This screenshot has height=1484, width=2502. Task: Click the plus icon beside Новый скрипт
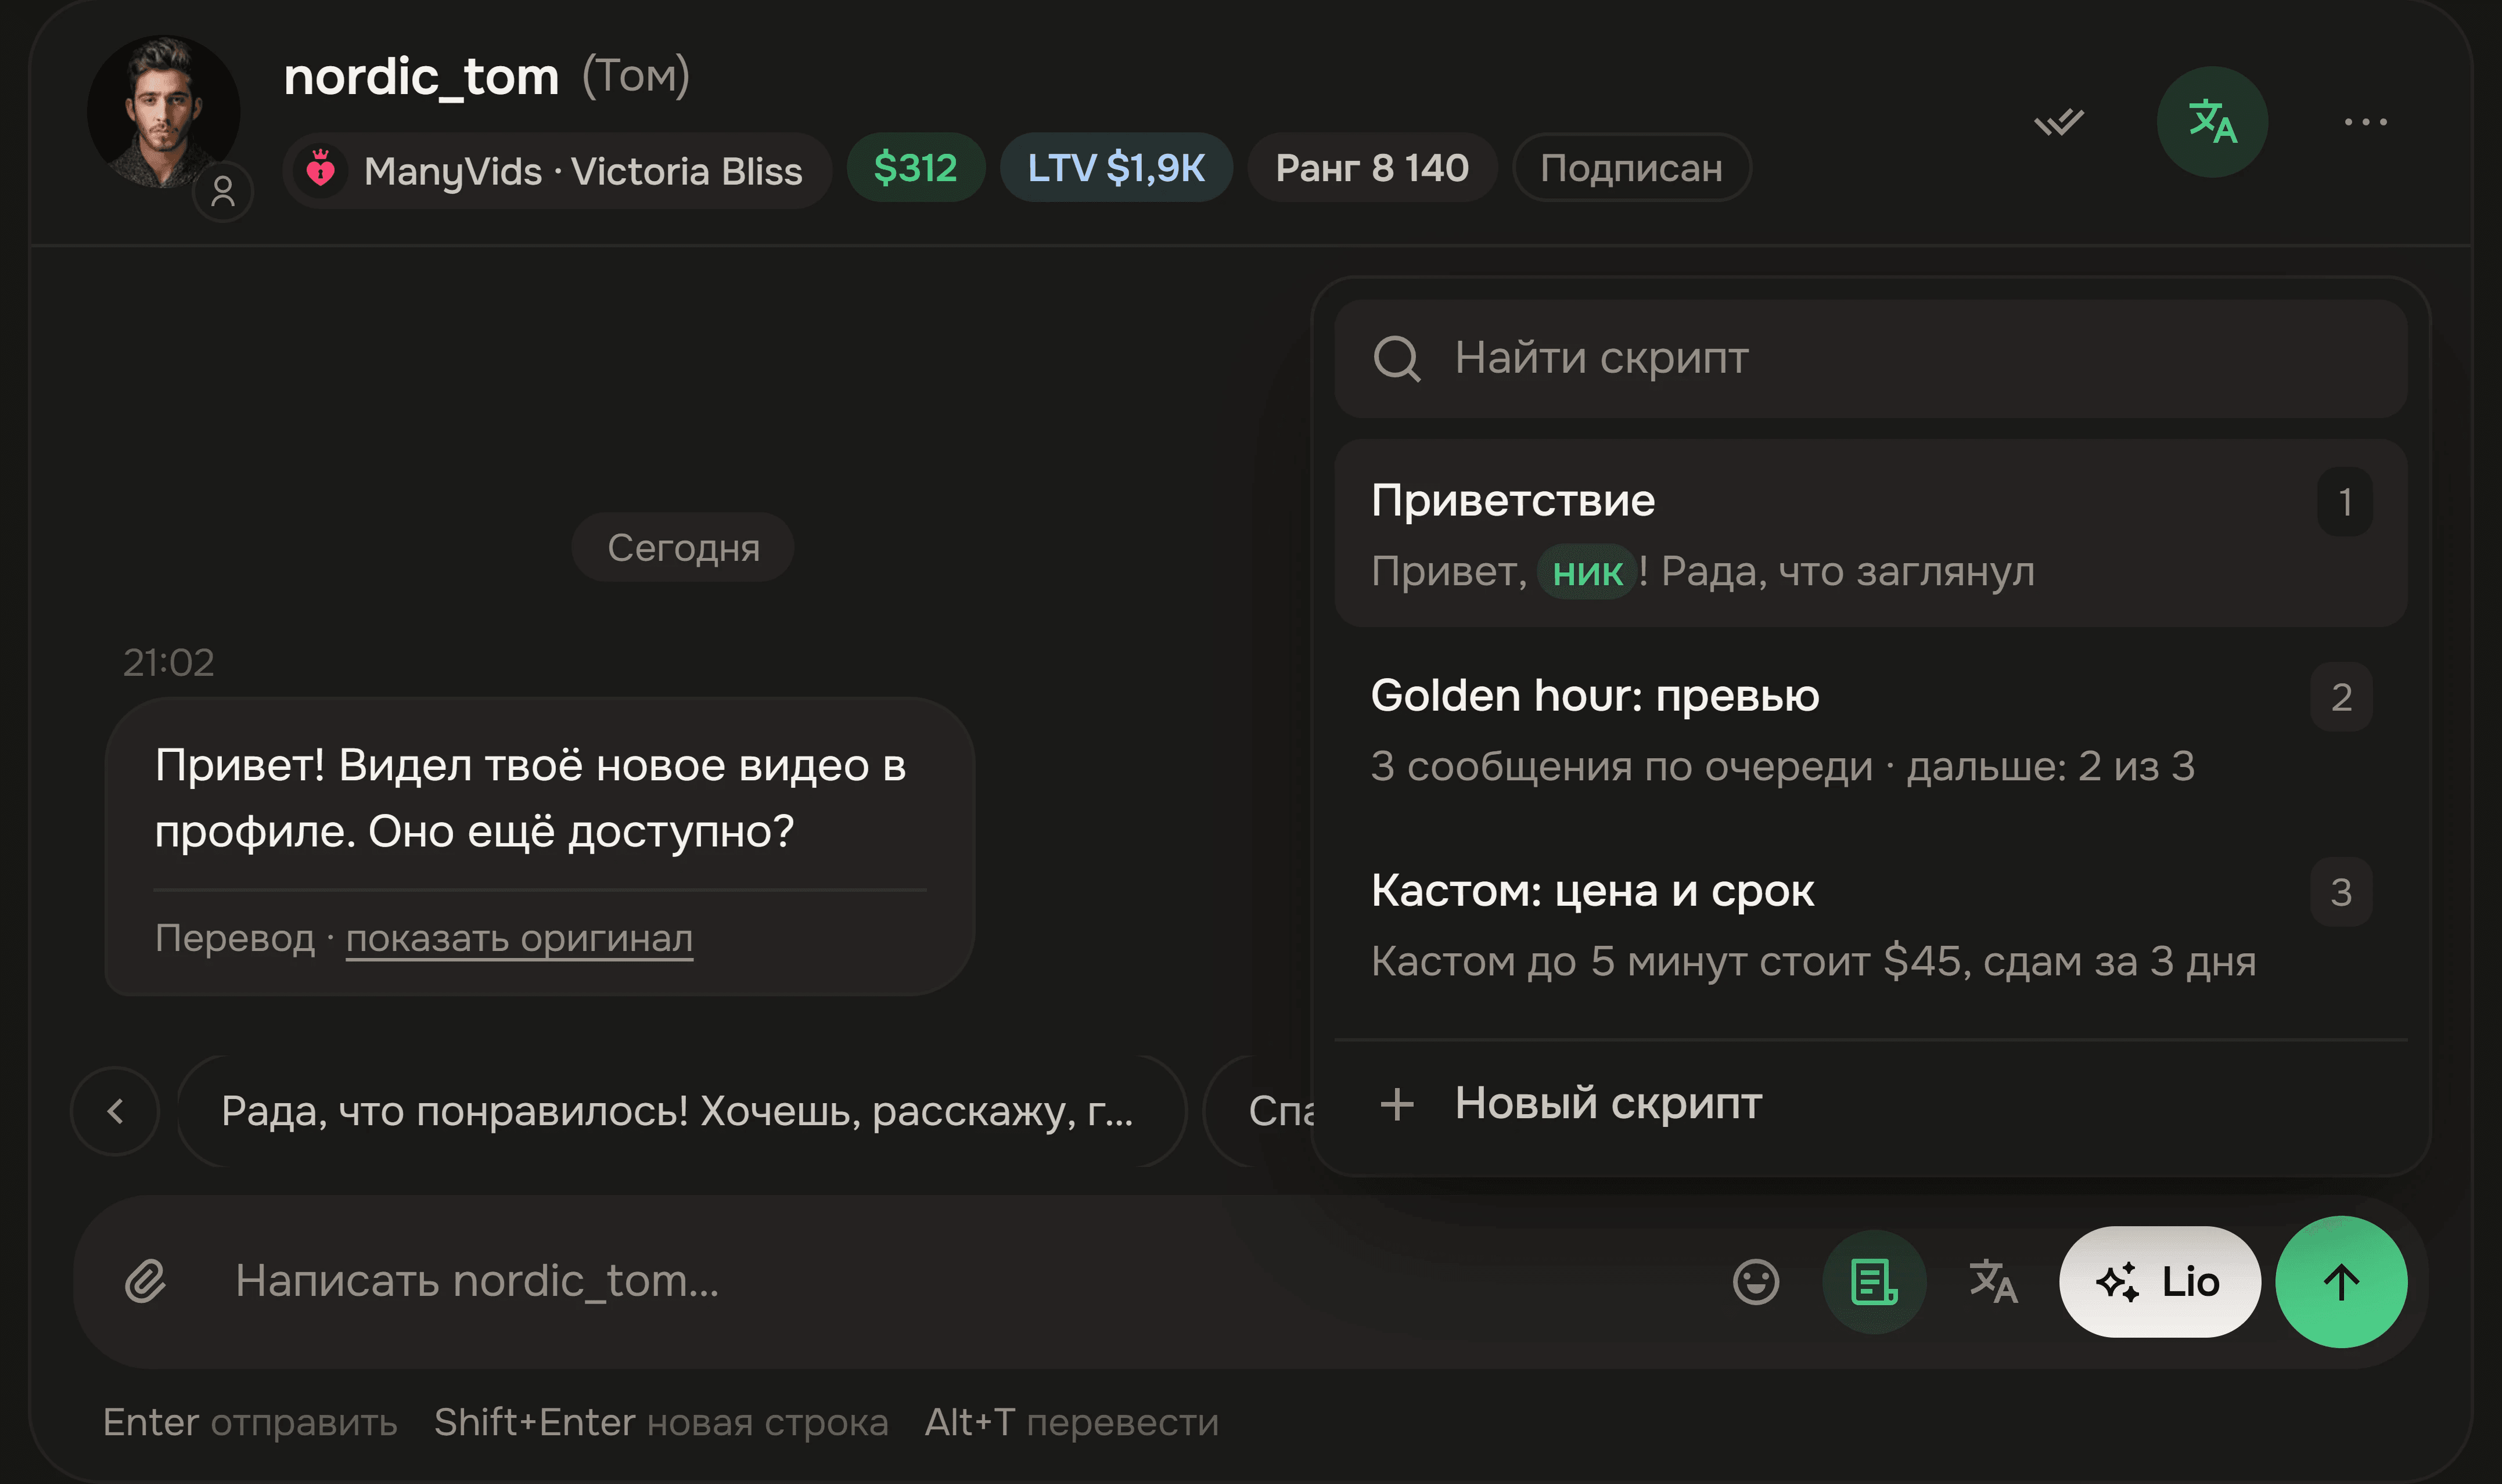click(1396, 1104)
